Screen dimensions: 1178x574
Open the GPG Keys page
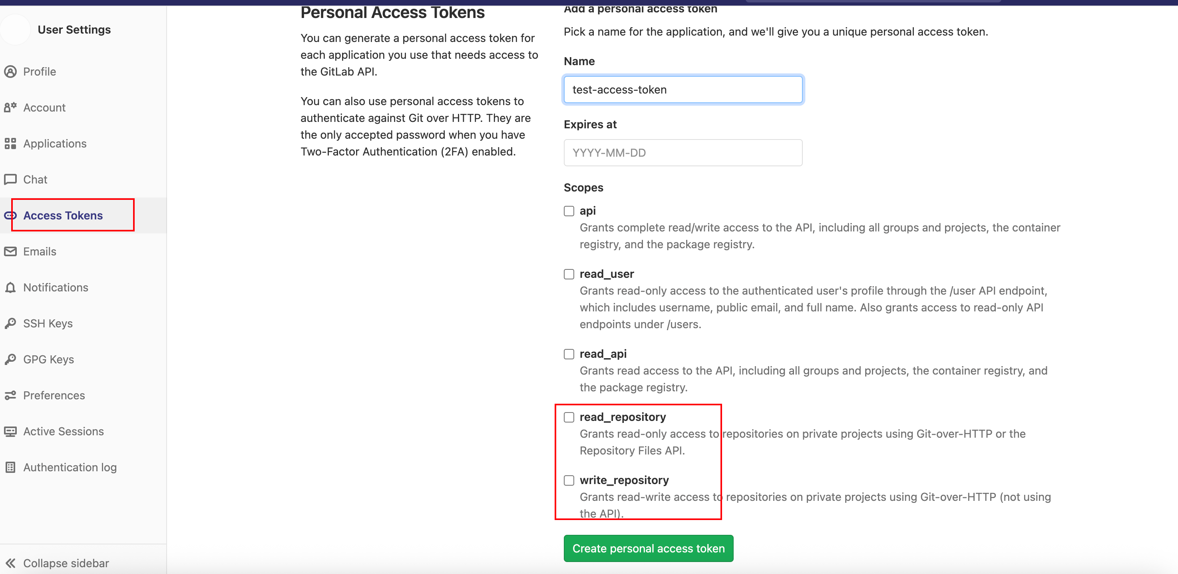pyautogui.click(x=48, y=359)
